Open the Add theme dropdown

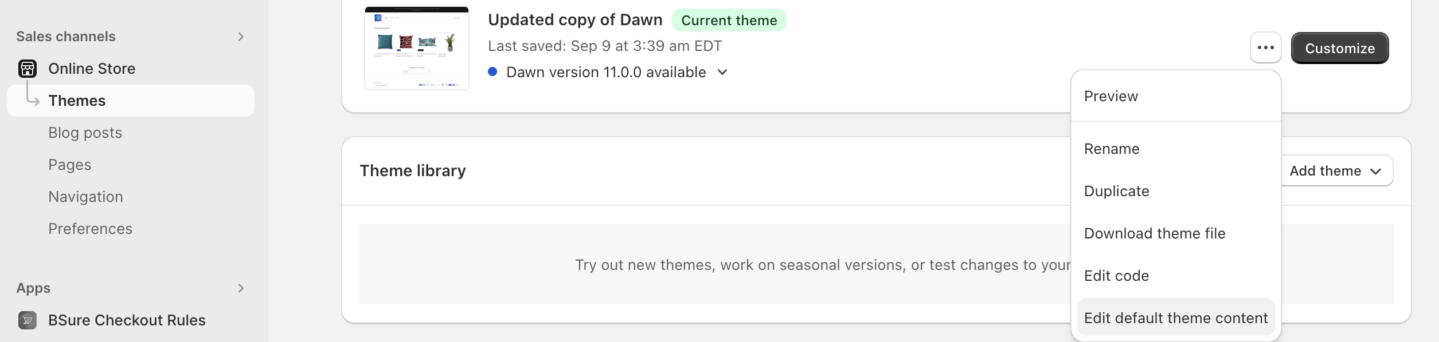(1336, 170)
